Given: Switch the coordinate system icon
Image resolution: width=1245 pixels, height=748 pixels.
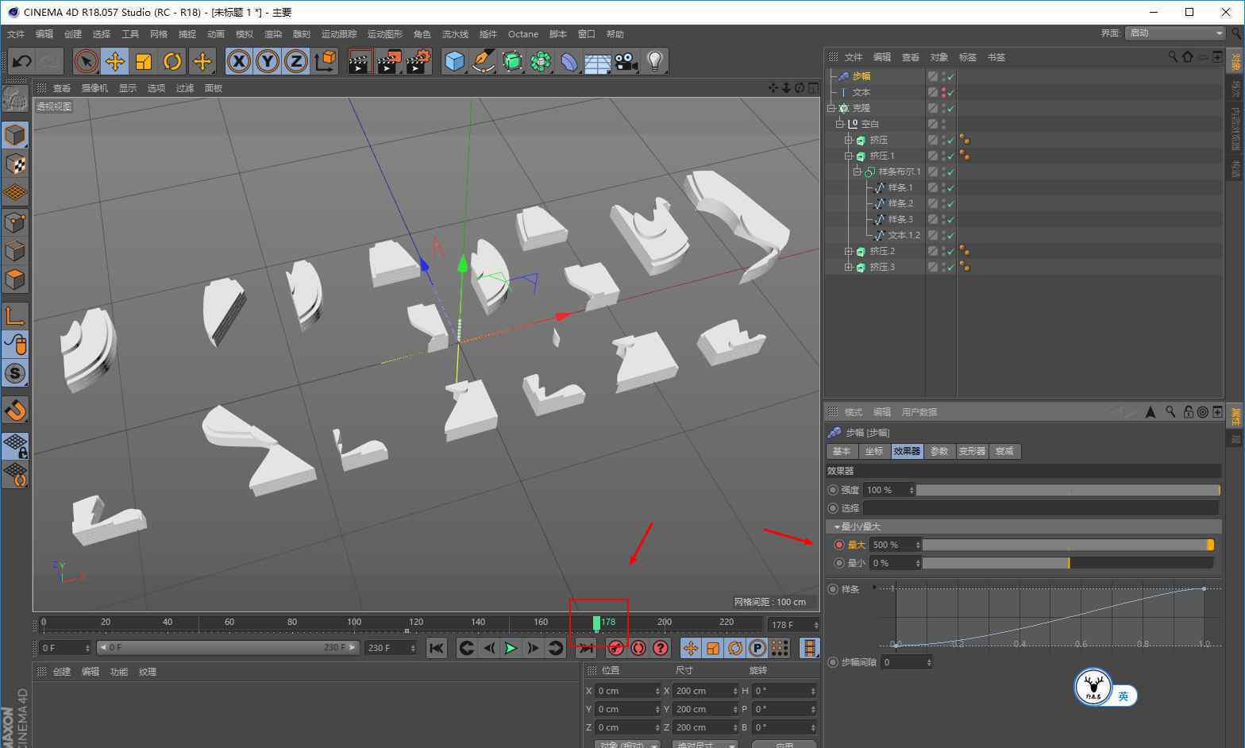Looking at the screenshot, I should (x=325, y=61).
